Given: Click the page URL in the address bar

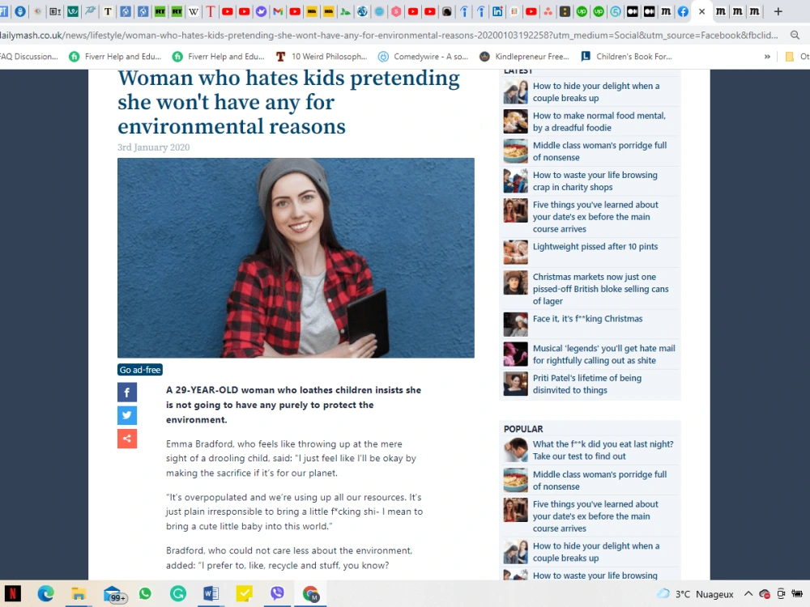Looking at the screenshot, I should coord(389,35).
